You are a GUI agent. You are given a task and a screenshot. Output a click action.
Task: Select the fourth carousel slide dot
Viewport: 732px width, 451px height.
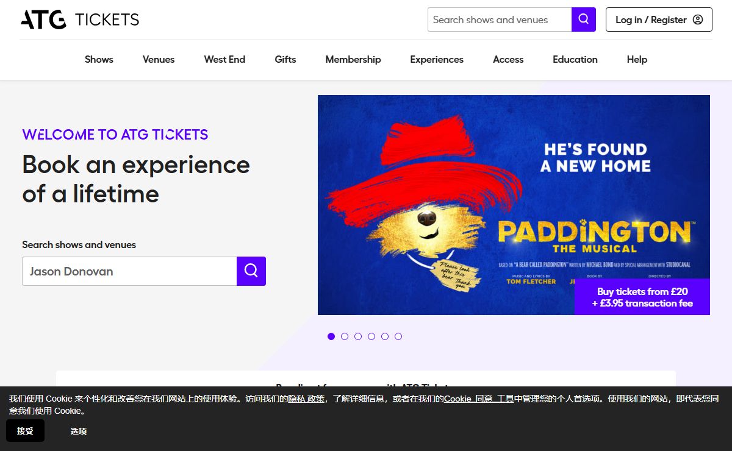[371, 336]
